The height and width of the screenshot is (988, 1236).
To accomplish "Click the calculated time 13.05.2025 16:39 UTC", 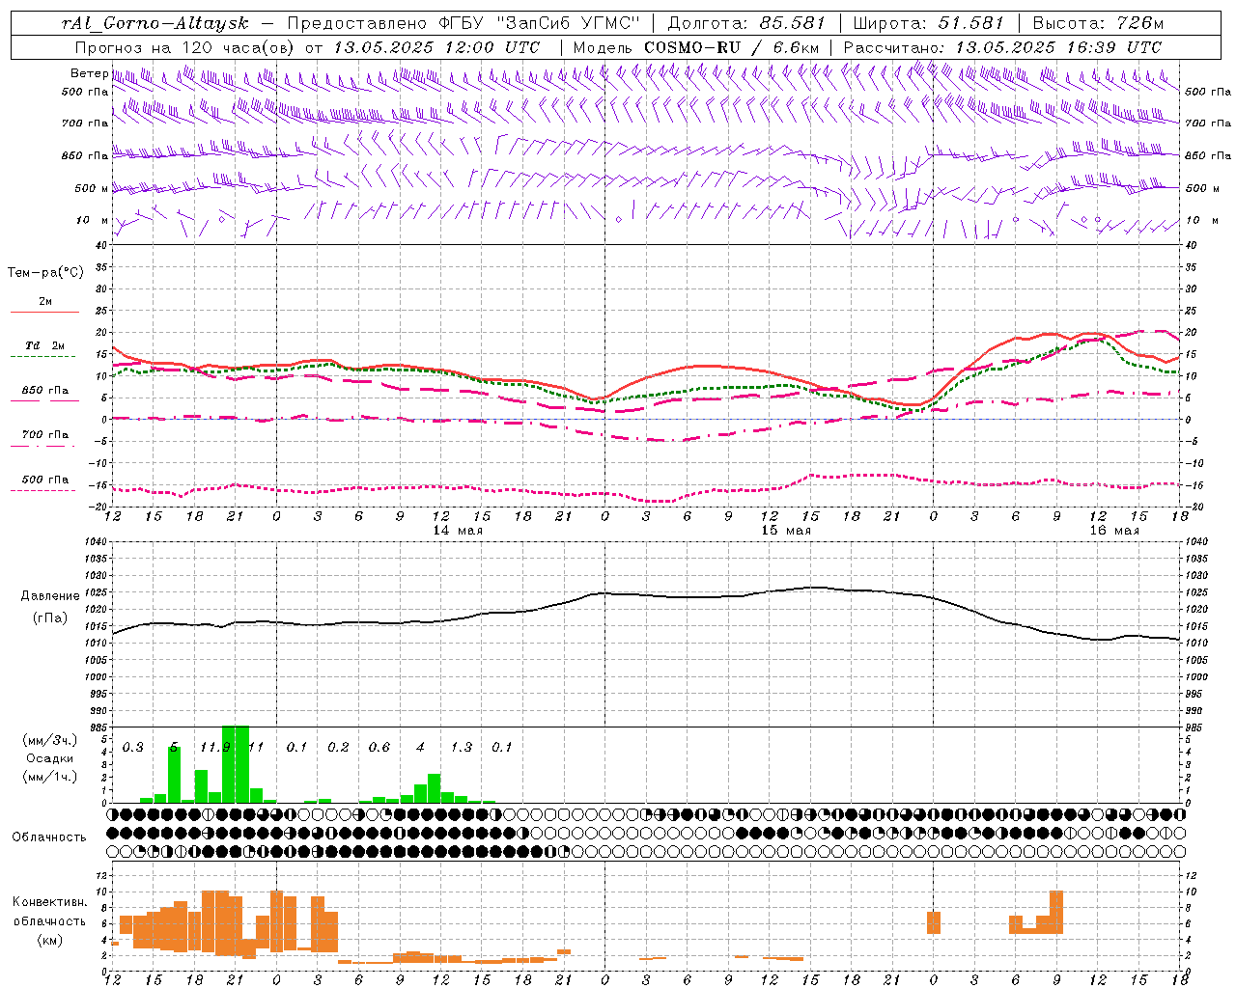I will click(x=1058, y=46).
